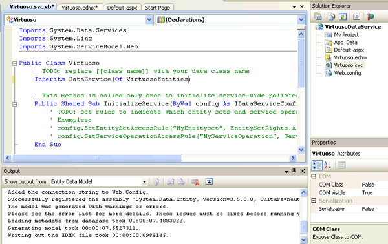This screenshot has height=244, width=388.
Task: Close the Output panel
Action: [x=303, y=171]
